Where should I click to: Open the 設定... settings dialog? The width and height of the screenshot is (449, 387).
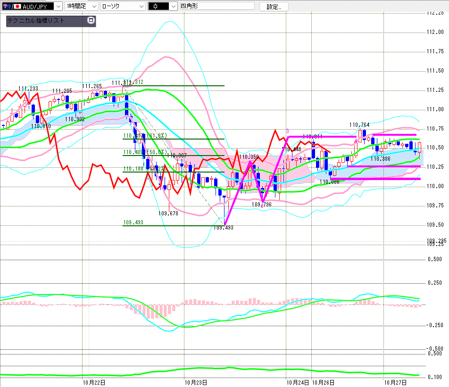[x=274, y=7]
